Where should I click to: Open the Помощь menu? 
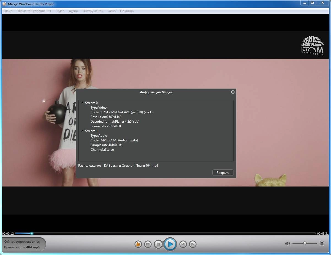tap(127, 11)
